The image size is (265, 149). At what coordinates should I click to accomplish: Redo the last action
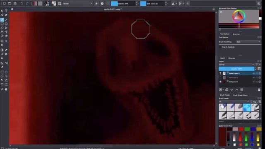tap(27, 4)
